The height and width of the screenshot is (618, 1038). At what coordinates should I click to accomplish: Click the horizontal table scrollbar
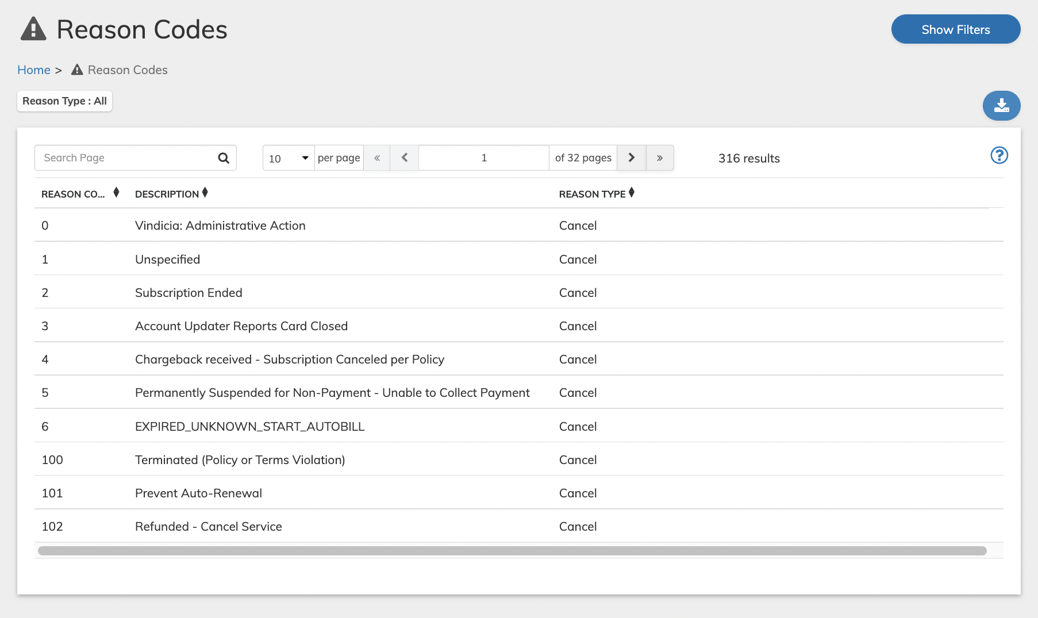pos(512,551)
